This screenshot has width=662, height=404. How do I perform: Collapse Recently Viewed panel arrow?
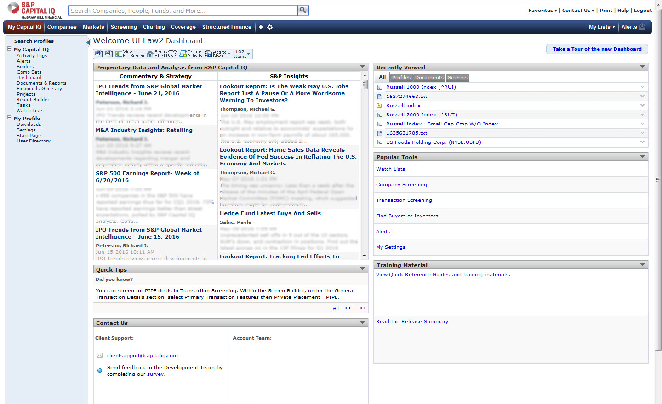coord(642,67)
